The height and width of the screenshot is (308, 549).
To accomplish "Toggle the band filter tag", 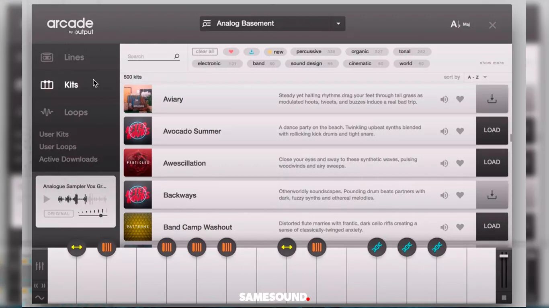I will coord(264,64).
